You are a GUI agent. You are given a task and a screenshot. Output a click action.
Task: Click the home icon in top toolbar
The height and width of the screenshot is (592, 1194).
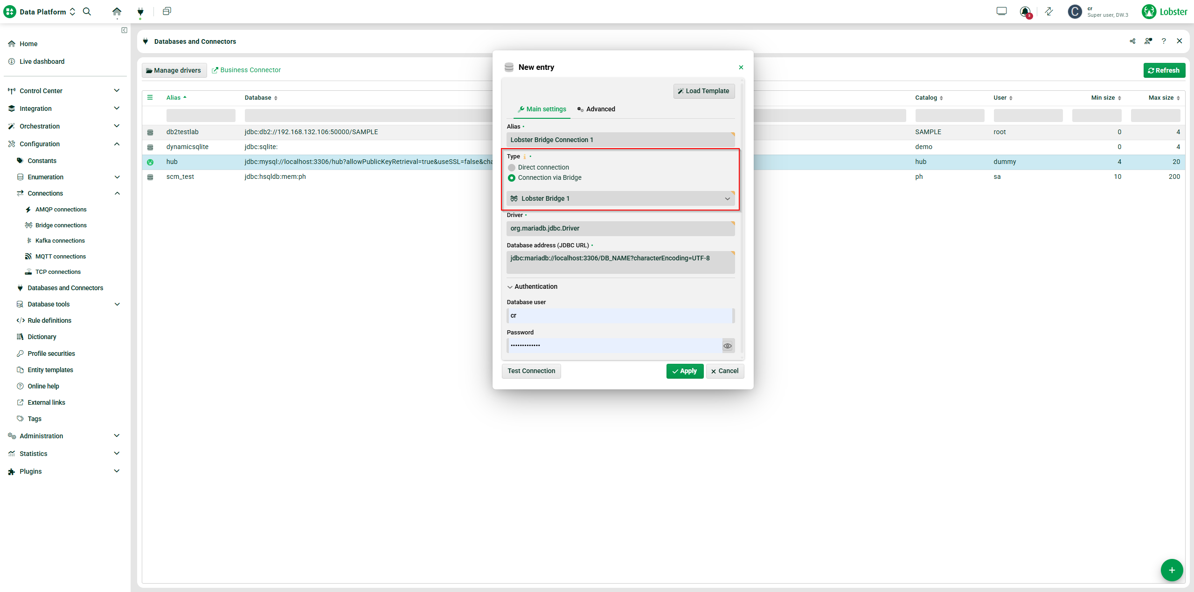[x=117, y=12]
